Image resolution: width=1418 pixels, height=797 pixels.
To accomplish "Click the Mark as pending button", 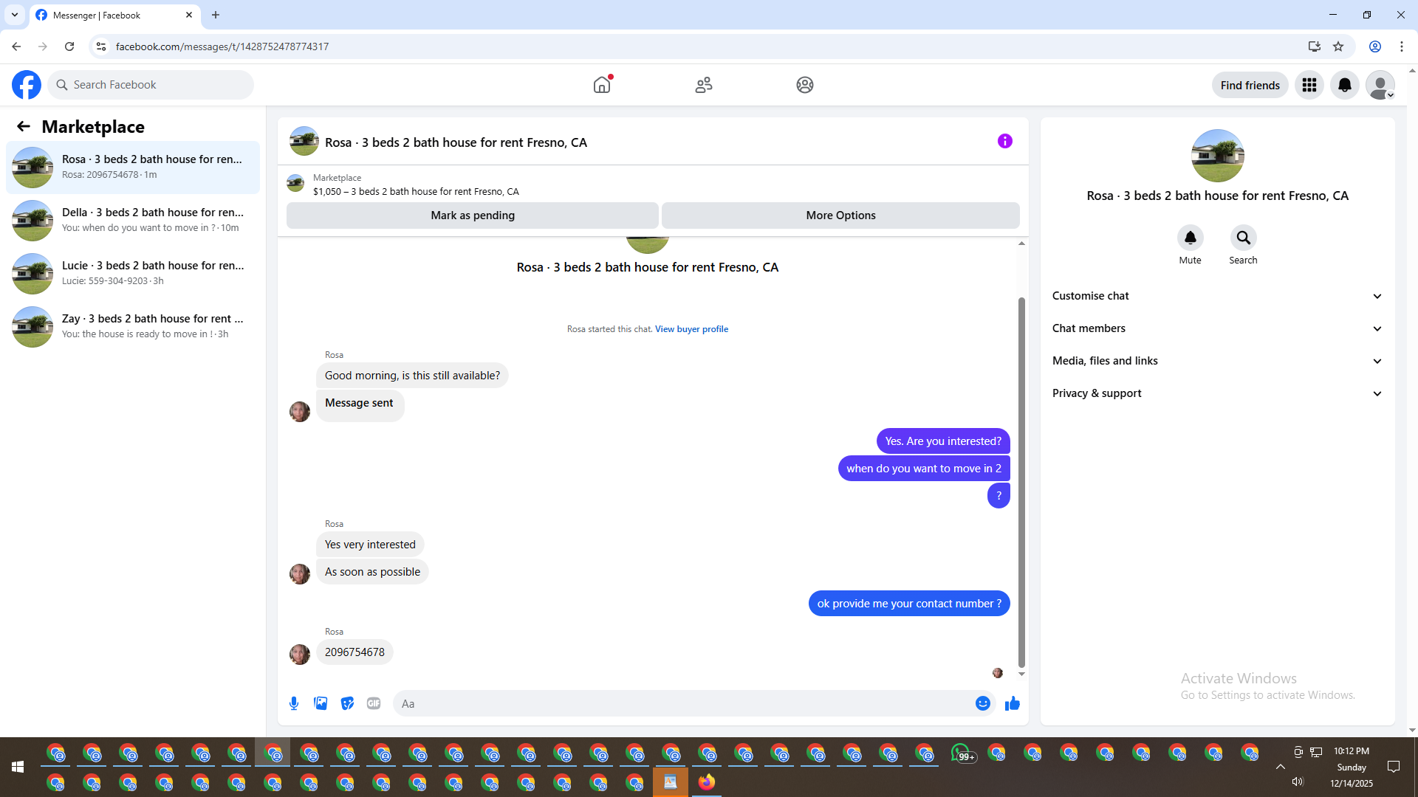I will 473,215.
